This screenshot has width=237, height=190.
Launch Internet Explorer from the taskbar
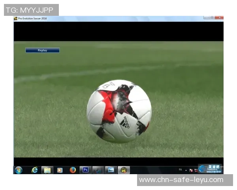click(35, 170)
